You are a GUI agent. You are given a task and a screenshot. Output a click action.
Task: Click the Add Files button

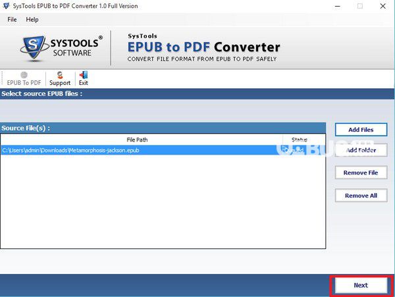[x=361, y=130]
